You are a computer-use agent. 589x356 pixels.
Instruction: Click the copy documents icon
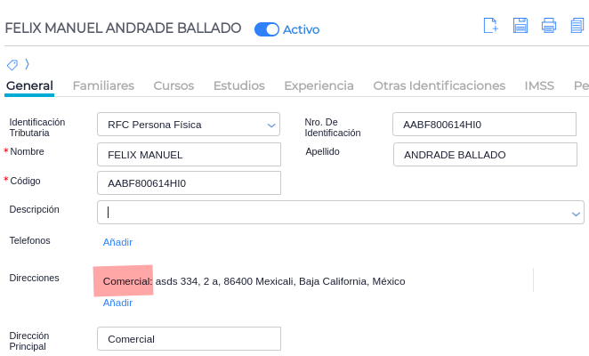(577, 26)
